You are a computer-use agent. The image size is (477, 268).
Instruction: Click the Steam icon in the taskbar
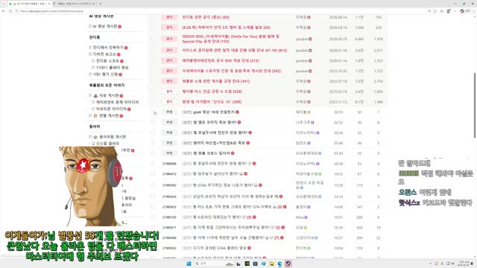coord(288,264)
